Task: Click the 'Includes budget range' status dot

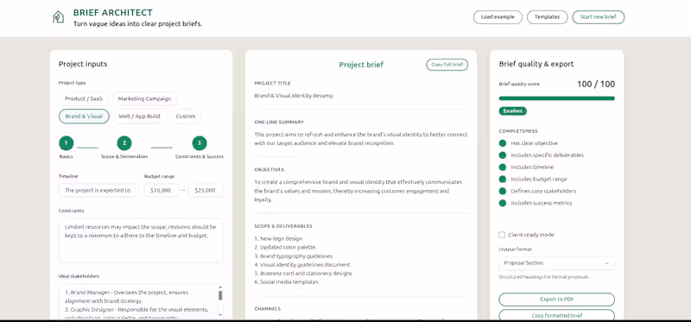Action: coord(503,180)
